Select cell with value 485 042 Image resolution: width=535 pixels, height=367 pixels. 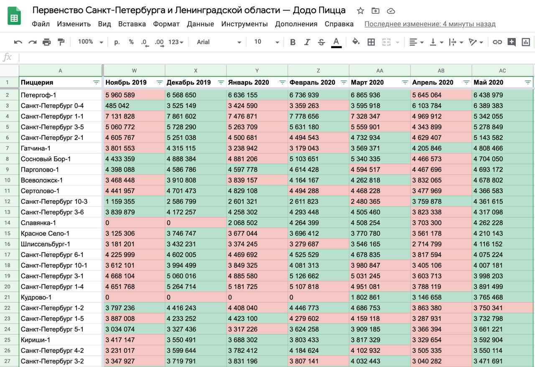[x=134, y=106]
